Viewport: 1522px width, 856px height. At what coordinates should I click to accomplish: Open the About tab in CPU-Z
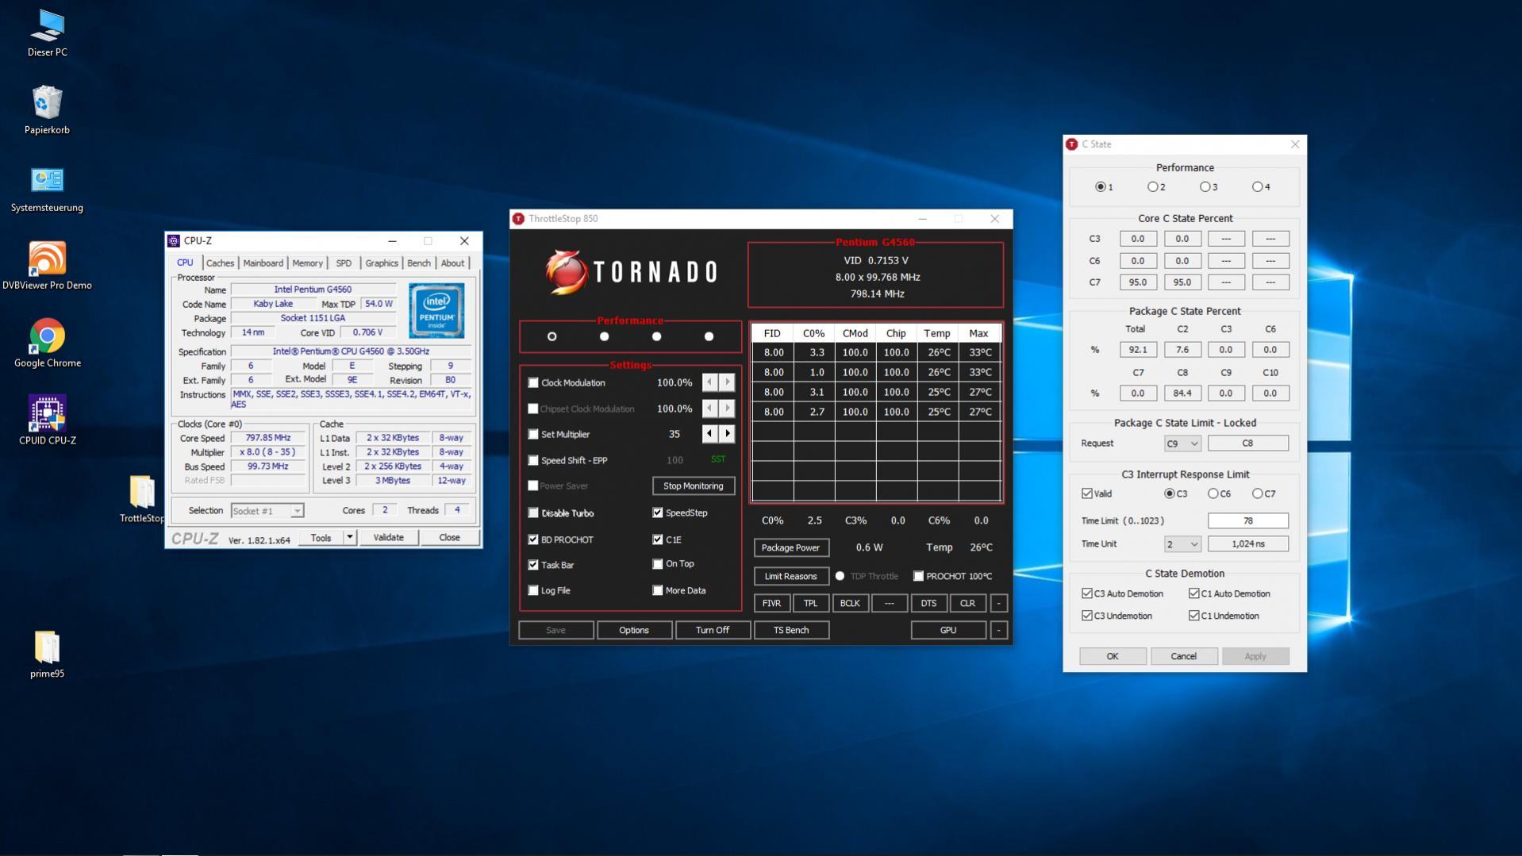click(452, 263)
